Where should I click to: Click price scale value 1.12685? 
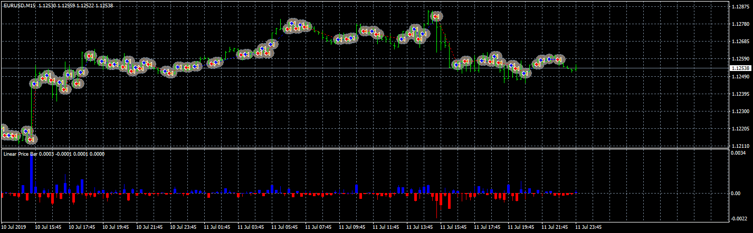click(x=740, y=42)
